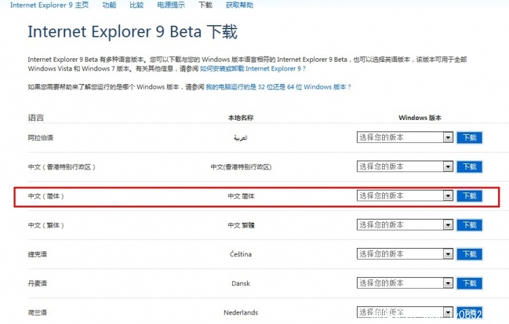
Task: Expand the version dropdown for 中文（繁体）
Action: 404,225
